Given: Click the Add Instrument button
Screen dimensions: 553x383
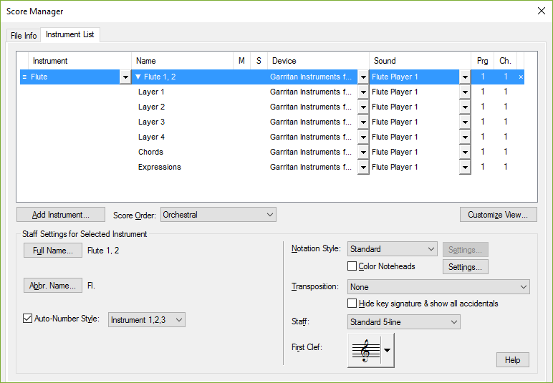Looking at the screenshot, I should pyautogui.click(x=61, y=215).
